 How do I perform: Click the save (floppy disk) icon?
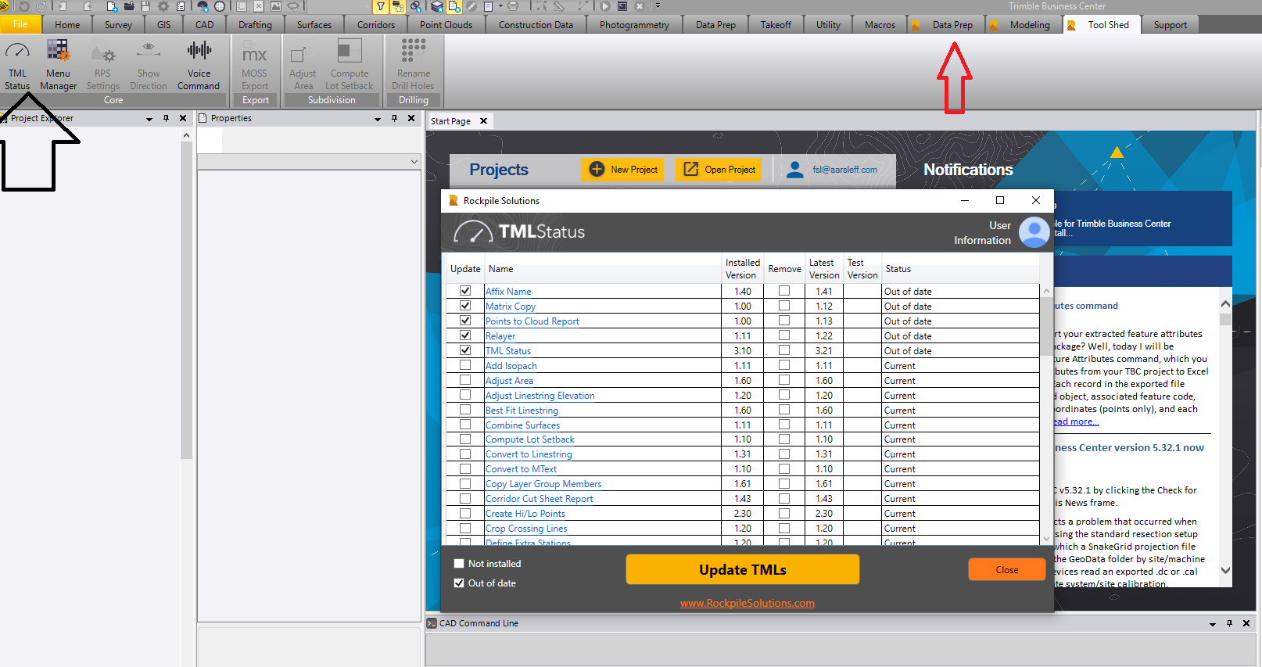click(145, 6)
